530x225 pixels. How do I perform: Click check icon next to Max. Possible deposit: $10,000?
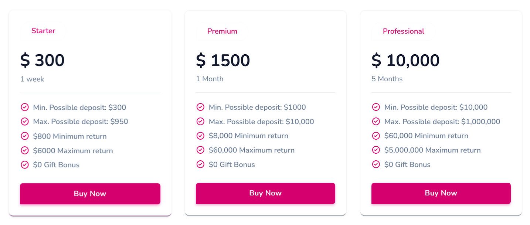pyautogui.click(x=200, y=121)
